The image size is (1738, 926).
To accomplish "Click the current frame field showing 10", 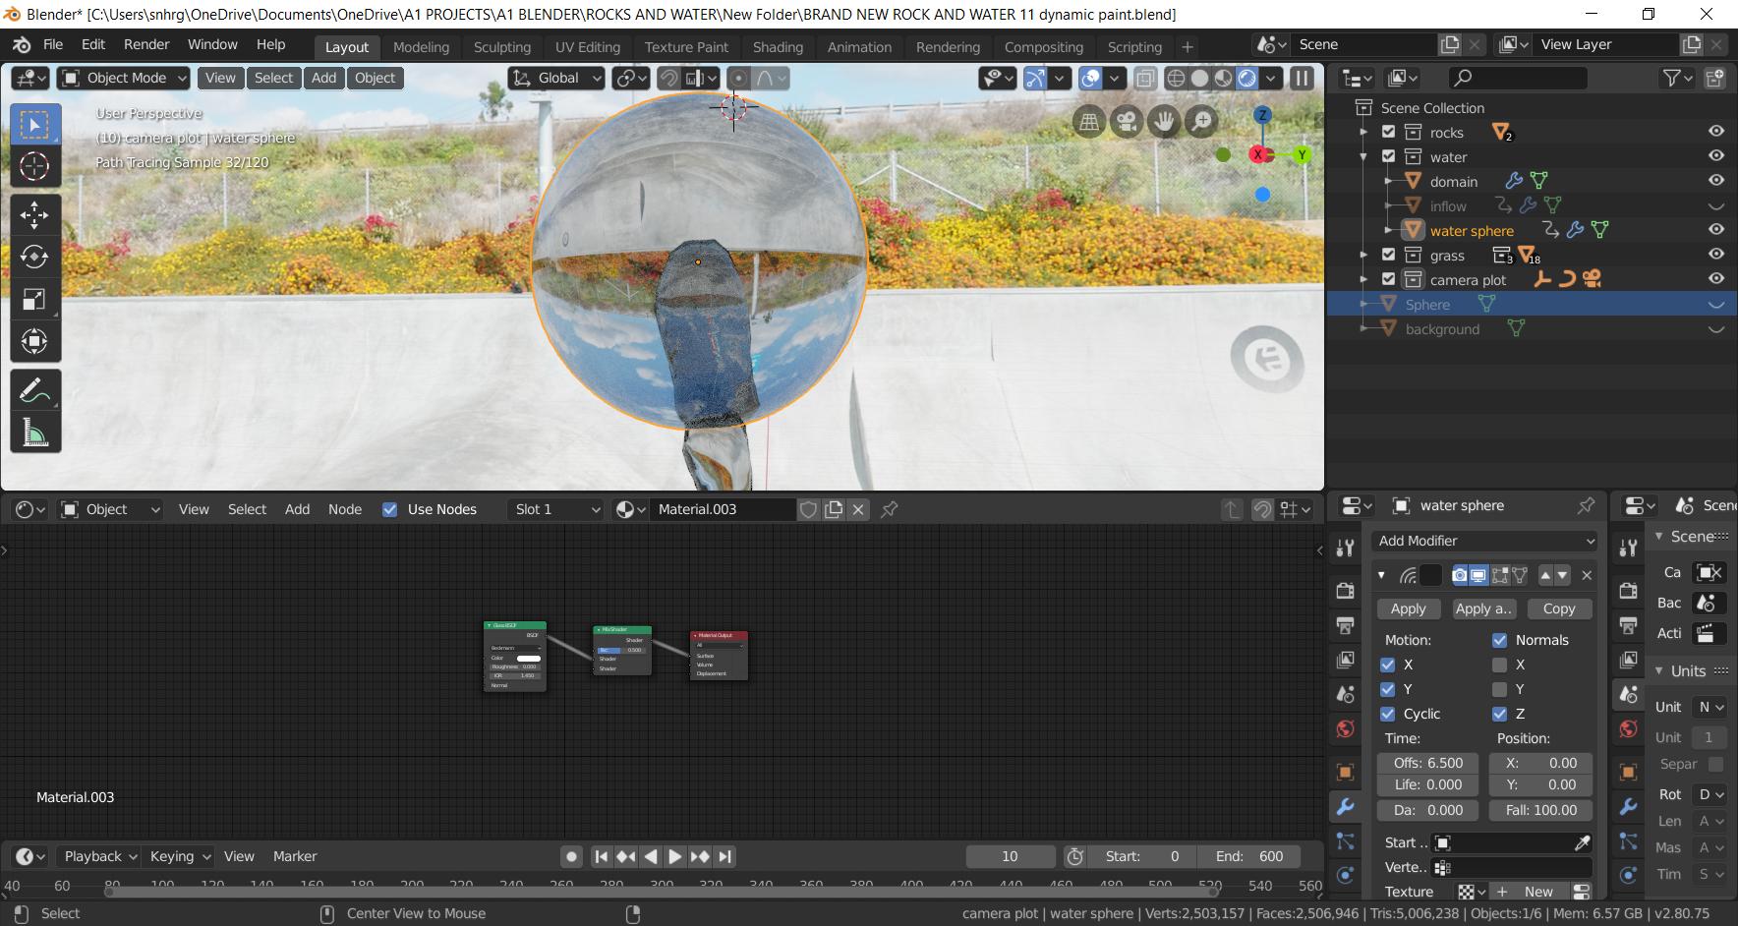I will 1010,856.
